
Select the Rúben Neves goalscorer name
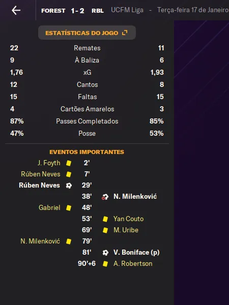[39, 186]
